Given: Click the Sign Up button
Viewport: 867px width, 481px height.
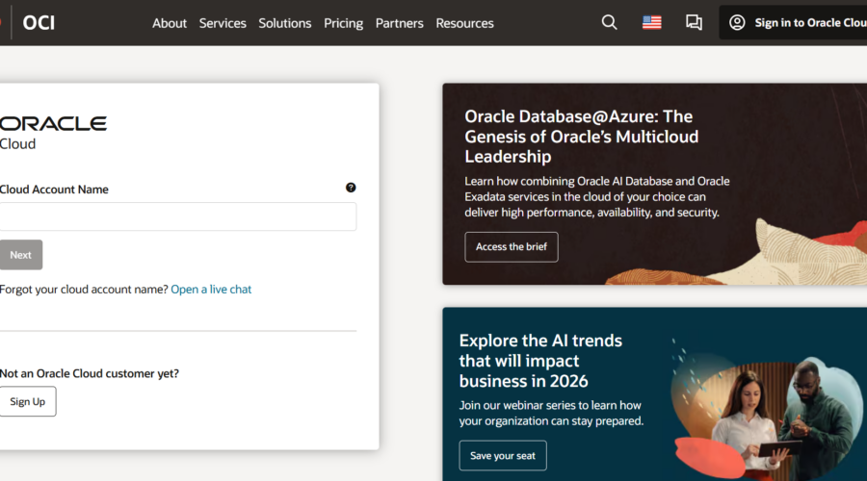Looking at the screenshot, I should tap(28, 401).
